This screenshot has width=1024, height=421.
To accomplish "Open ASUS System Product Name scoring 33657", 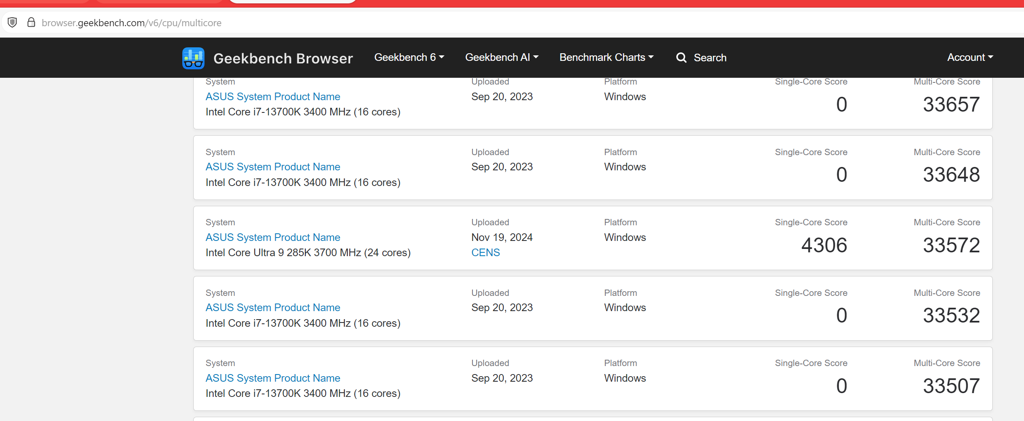I will (x=273, y=97).
